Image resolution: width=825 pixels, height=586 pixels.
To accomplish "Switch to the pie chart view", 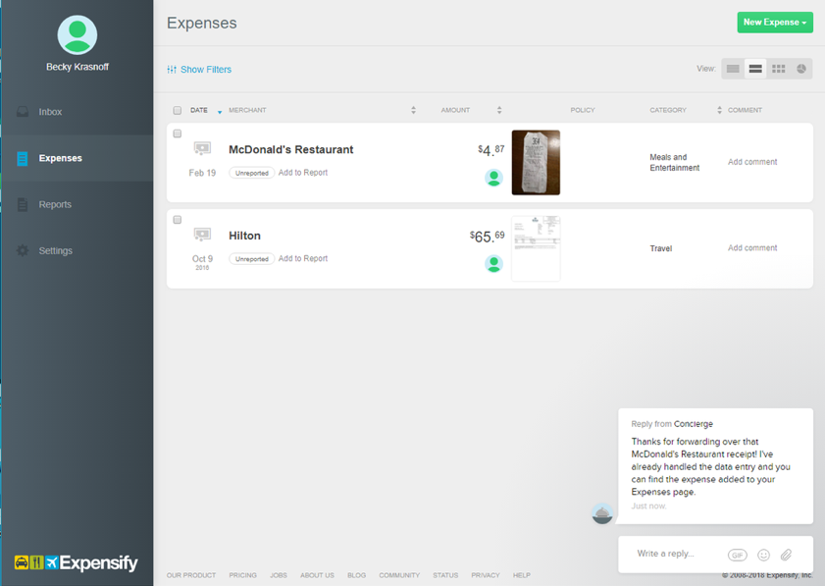I will click(800, 69).
